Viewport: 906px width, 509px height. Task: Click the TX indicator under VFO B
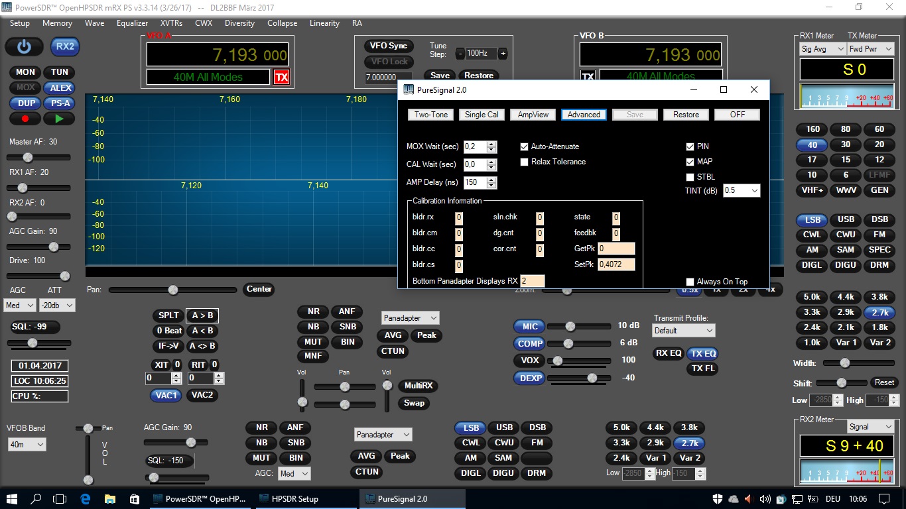(x=588, y=77)
